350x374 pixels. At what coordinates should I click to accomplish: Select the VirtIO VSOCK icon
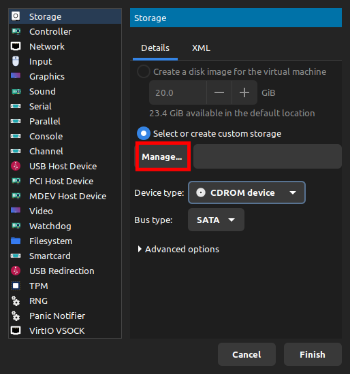tap(16, 330)
